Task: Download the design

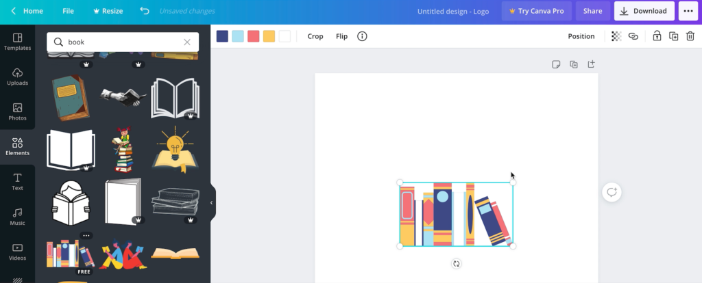Action: pyautogui.click(x=644, y=11)
